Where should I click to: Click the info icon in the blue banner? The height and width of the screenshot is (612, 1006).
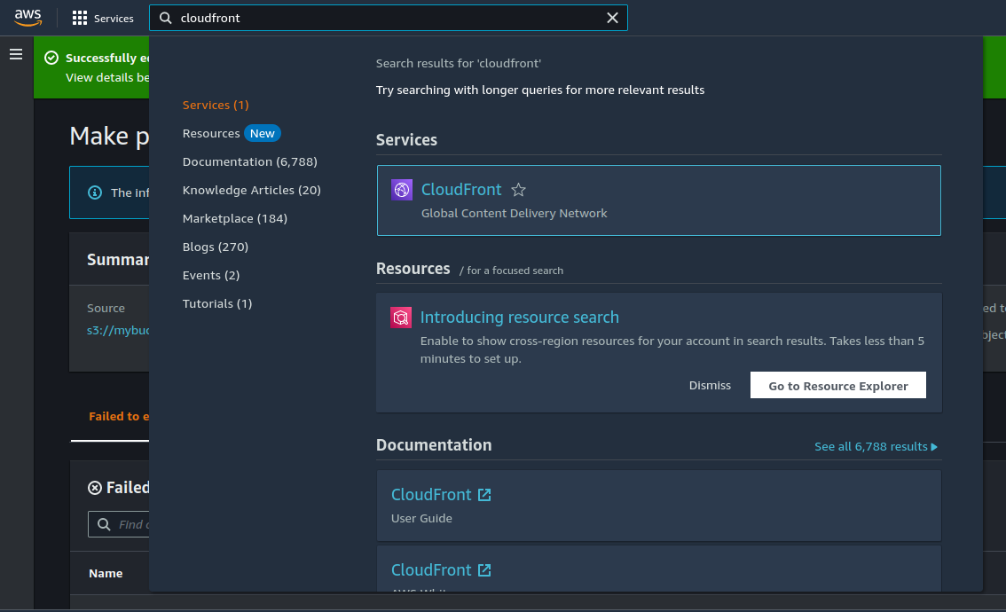pos(95,192)
